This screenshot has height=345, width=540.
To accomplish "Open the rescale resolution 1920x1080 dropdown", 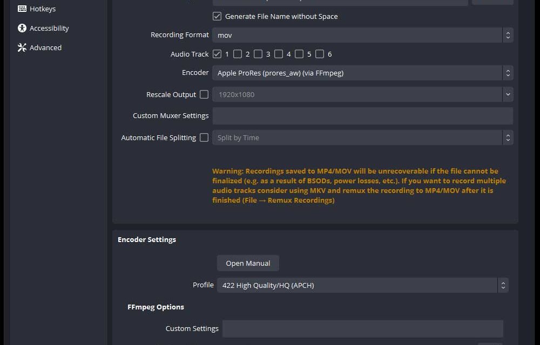I will (362, 94).
